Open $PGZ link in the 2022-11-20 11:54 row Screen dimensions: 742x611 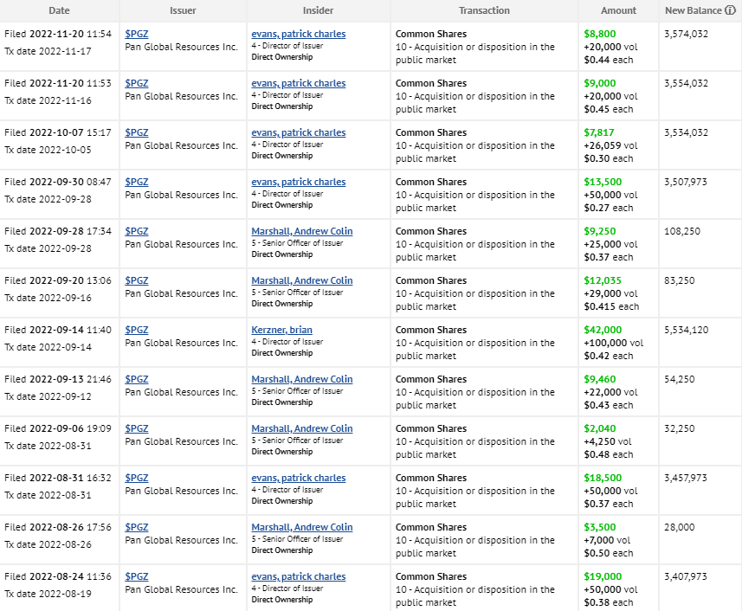136,34
